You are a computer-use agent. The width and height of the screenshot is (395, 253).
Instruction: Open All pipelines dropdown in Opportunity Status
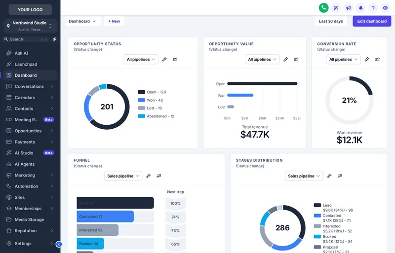coord(141,59)
